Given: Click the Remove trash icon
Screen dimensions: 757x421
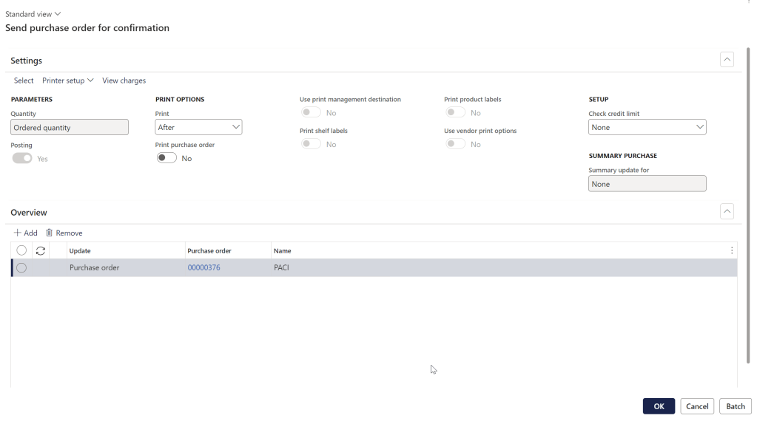Looking at the screenshot, I should pos(50,233).
